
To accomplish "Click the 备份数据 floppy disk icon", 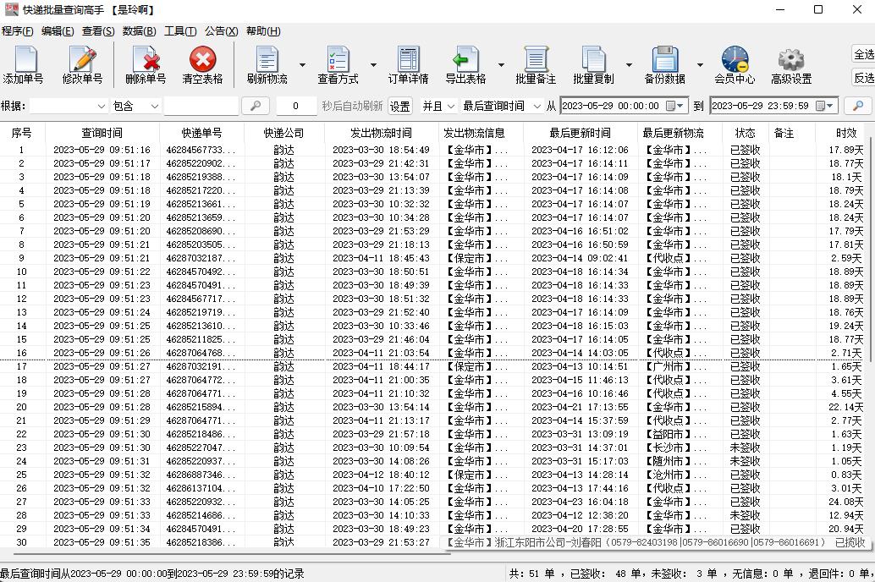I will (x=664, y=59).
